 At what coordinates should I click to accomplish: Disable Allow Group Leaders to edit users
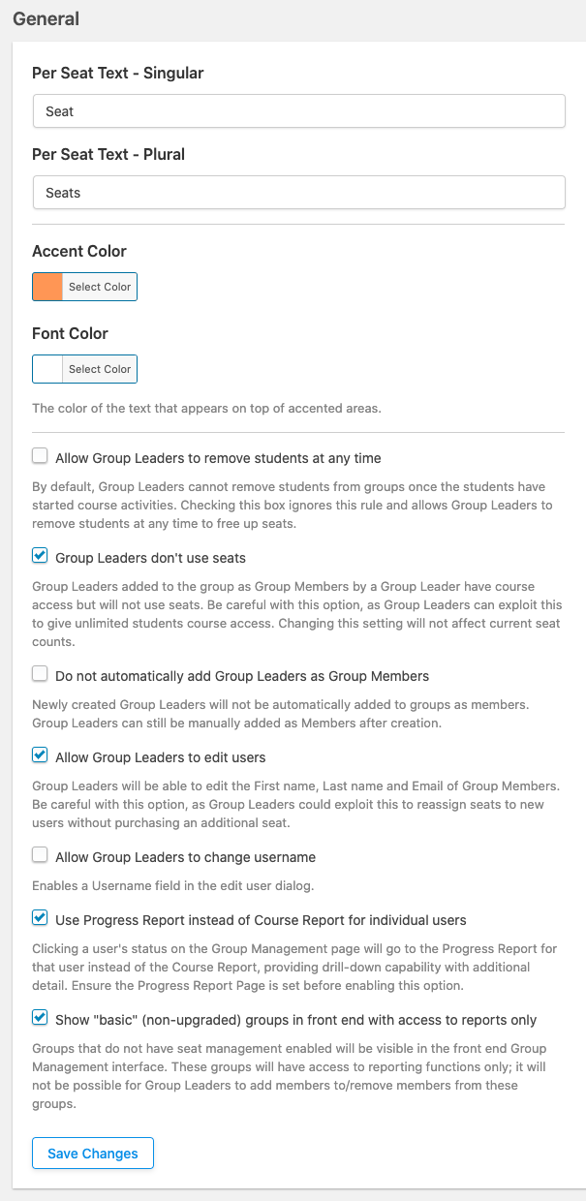[x=40, y=754]
